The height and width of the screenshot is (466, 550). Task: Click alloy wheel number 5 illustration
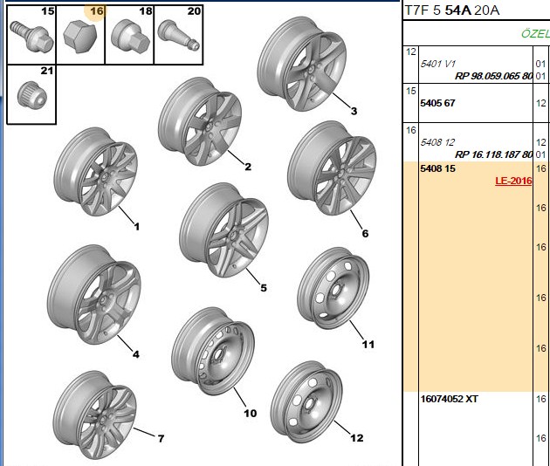click(x=223, y=230)
